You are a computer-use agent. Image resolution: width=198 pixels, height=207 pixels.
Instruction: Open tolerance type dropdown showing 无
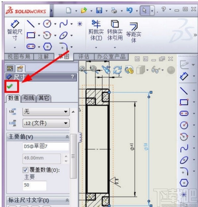tap(46, 112)
